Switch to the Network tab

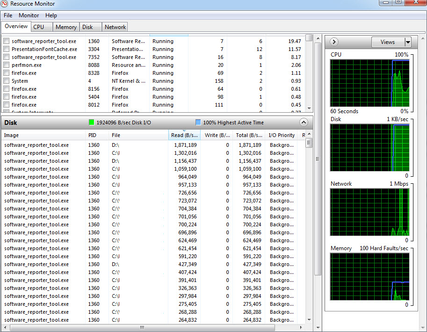[x=115, y=27]
